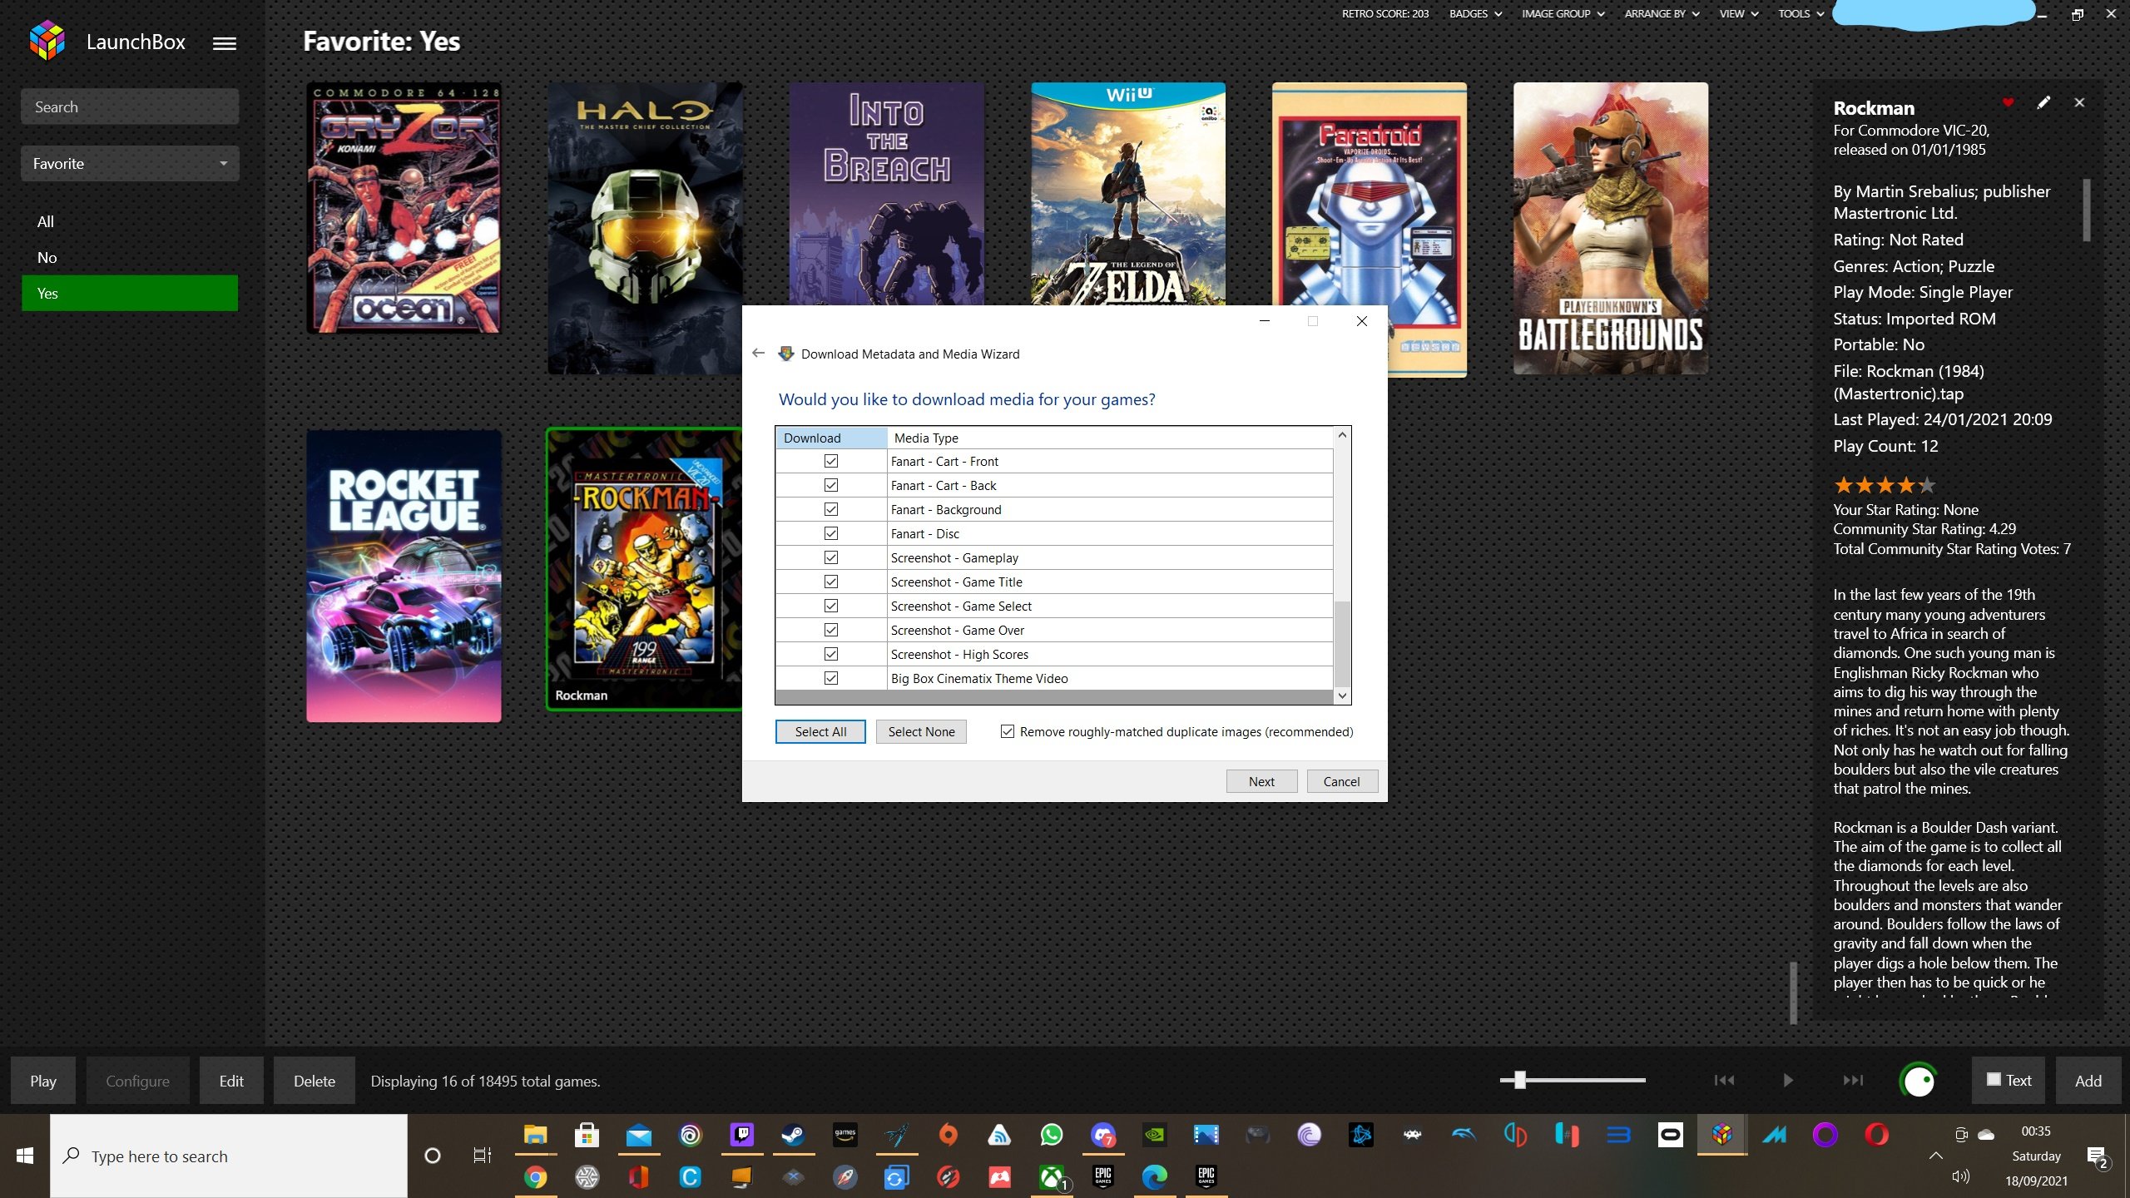Click the box image size slider

[x=1573, y=1080]
